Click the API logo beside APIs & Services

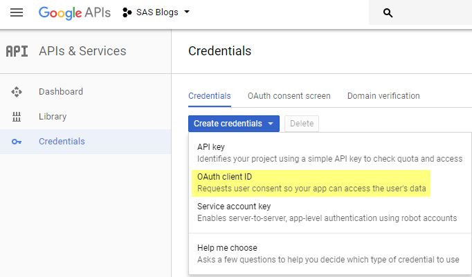pos(17,51)
